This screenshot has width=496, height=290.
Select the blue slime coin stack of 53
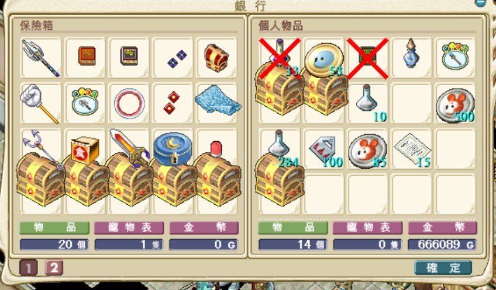pyautogui.click(x=324, y=61)
